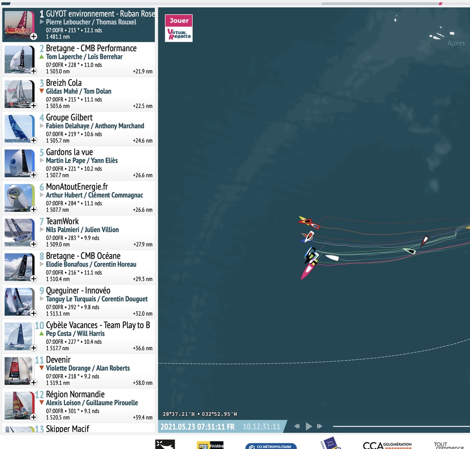Click the Jouer Virtual Regatta button
The width and height of the screenshot is (470, 449).
coord(179,28)
